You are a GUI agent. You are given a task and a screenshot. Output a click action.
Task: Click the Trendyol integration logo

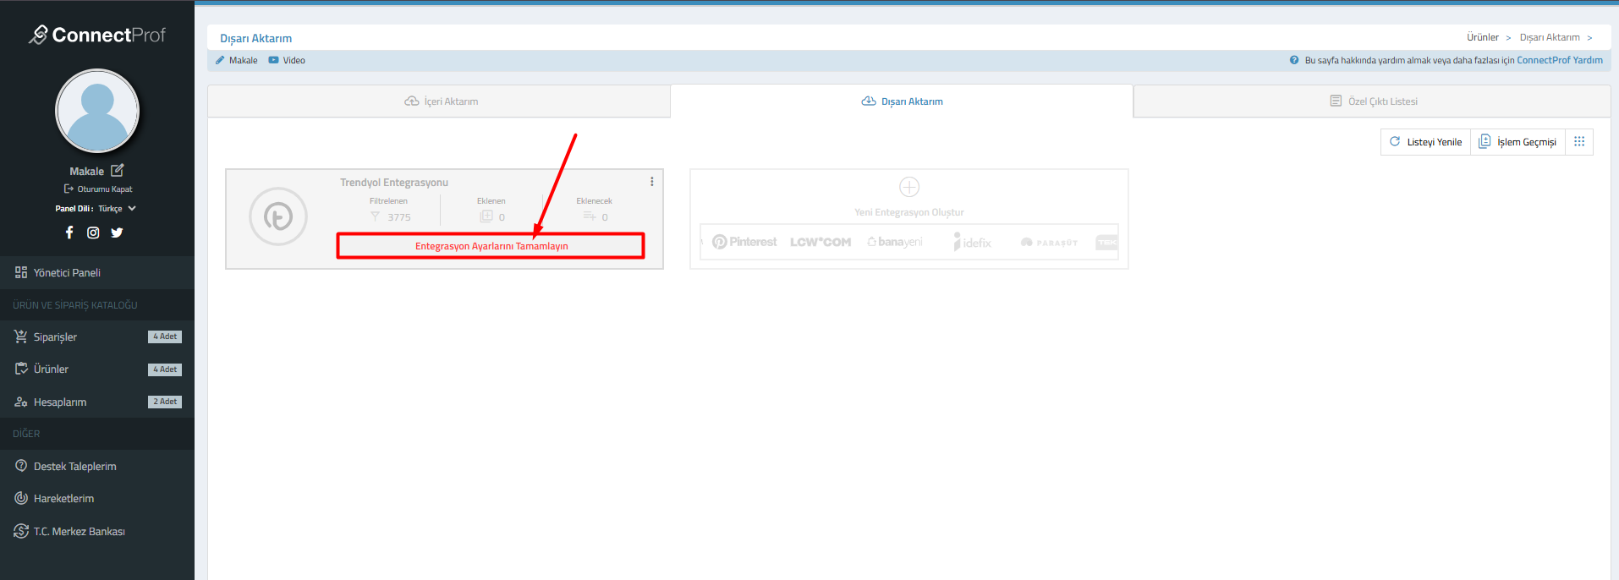click(x=278, y=217)
